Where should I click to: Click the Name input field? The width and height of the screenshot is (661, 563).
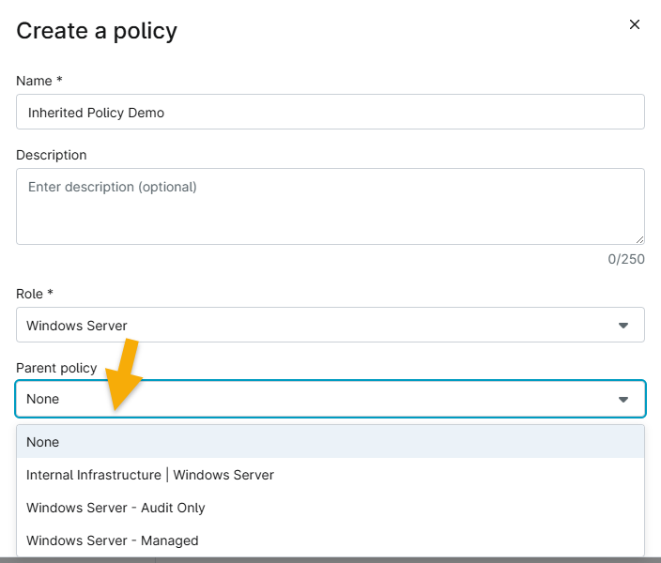point(330,112)
